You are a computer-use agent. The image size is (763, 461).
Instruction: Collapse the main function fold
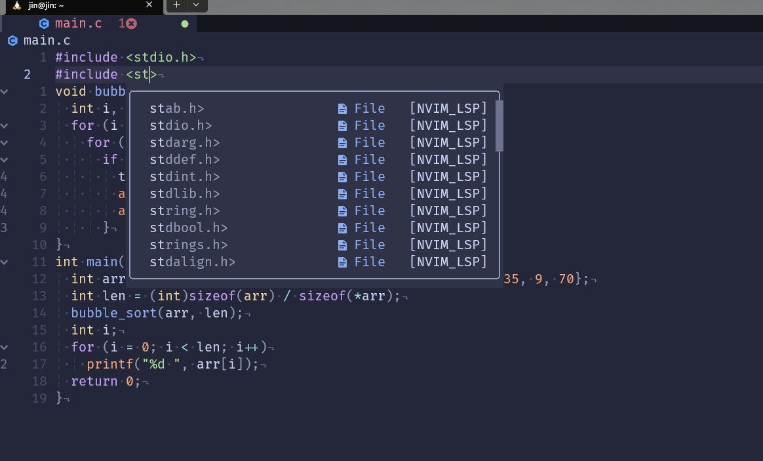coord(5,262)
